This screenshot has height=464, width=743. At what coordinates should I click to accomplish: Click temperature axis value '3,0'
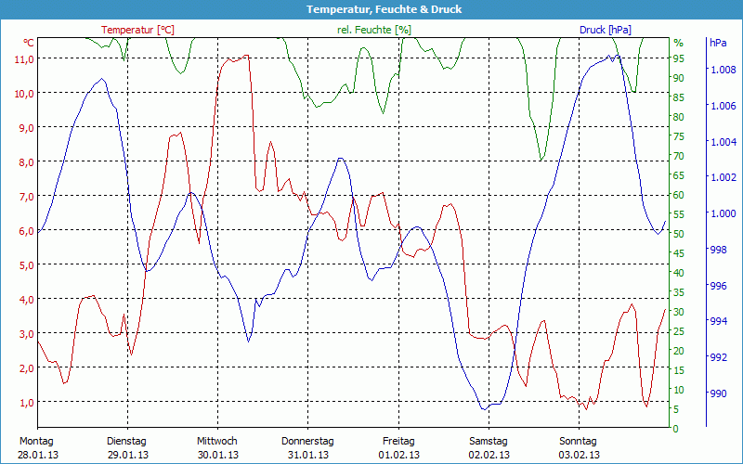[x=26, y=334]
